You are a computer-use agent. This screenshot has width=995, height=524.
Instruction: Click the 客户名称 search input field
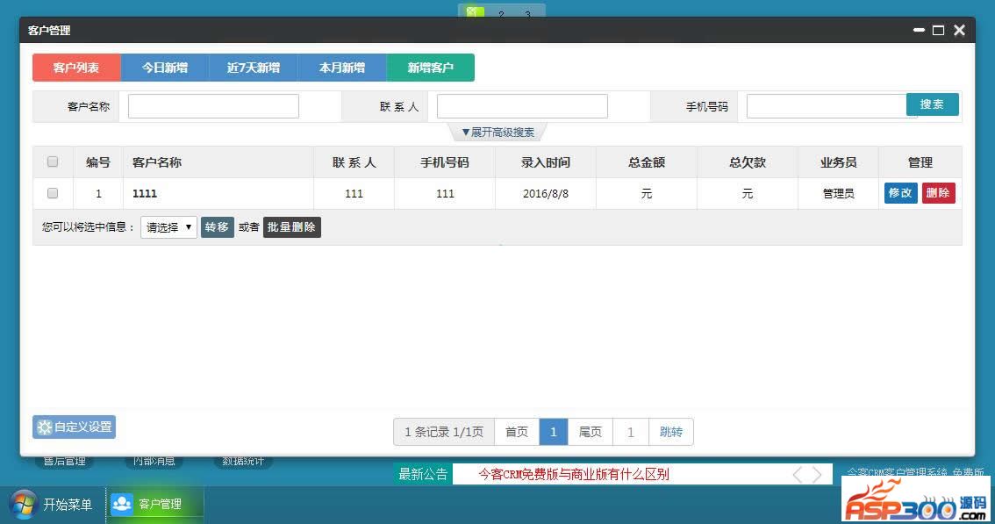pos(213,106)
